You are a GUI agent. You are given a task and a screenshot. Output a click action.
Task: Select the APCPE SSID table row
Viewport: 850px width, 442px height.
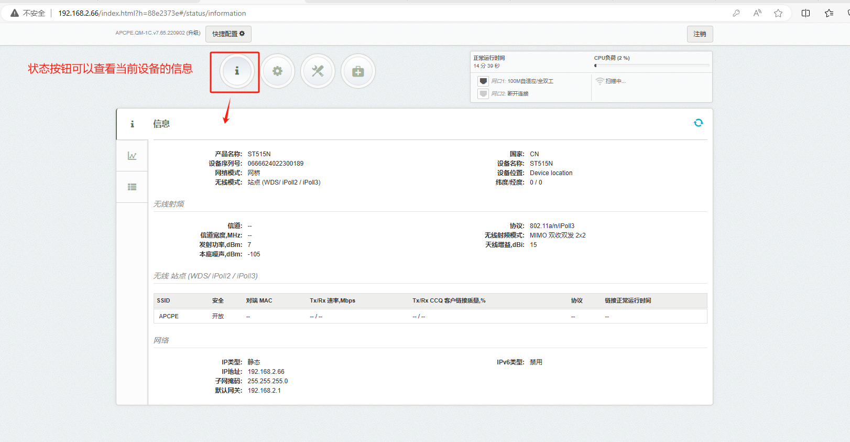coord(430,316)
